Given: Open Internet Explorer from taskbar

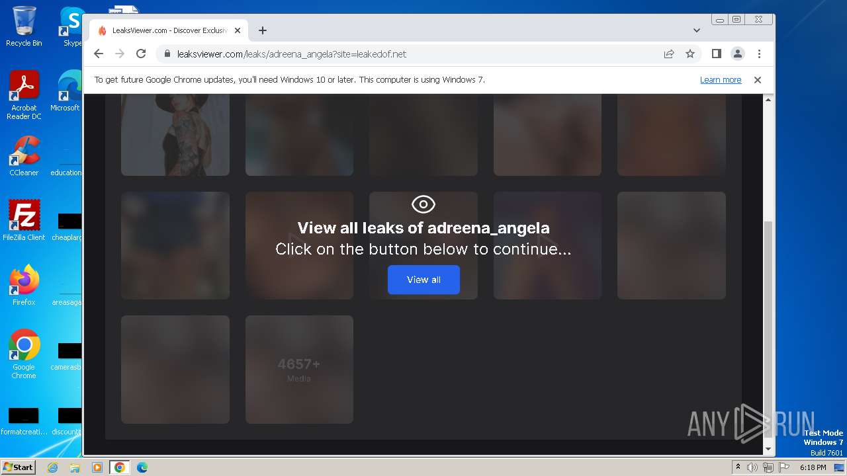Looking at the screenshot, I should [53, 467].
